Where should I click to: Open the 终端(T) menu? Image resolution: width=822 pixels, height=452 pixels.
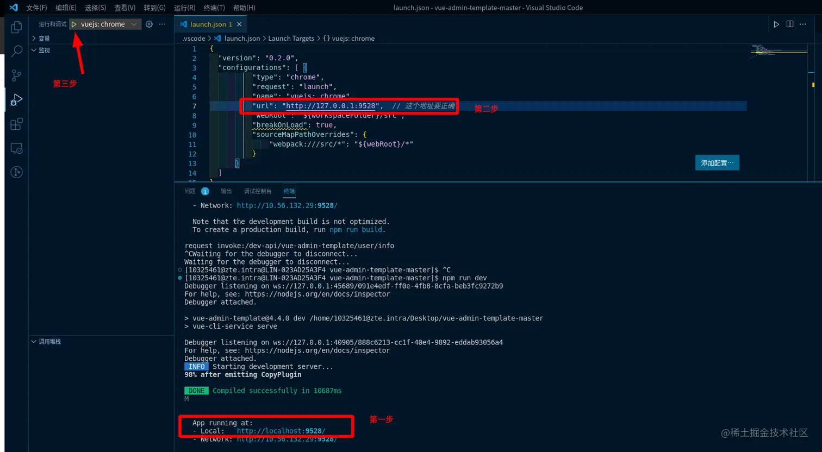pos(214,8)
